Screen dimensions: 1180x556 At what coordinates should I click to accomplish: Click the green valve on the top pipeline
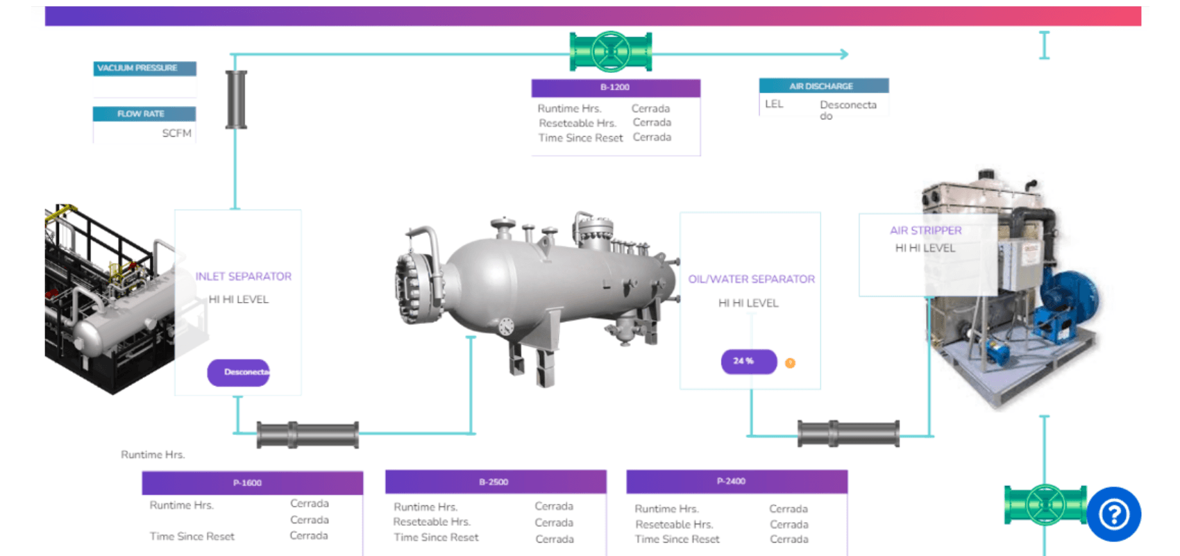tap(611, 52)
